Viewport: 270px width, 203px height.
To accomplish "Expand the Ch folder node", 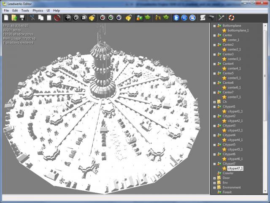I will coord(214,102).
